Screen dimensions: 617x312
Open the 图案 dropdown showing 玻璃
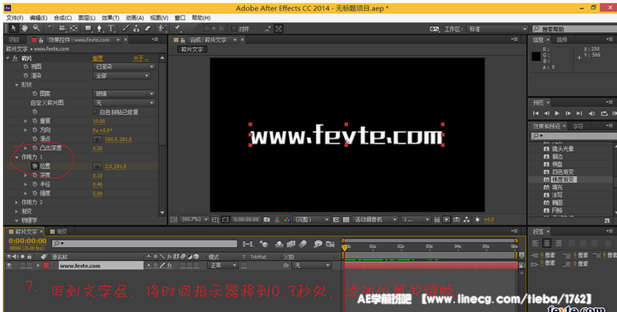point(124,94)
